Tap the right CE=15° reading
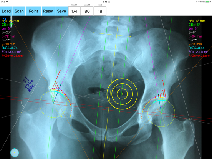The image size is (212, 159). coord(194,25)
